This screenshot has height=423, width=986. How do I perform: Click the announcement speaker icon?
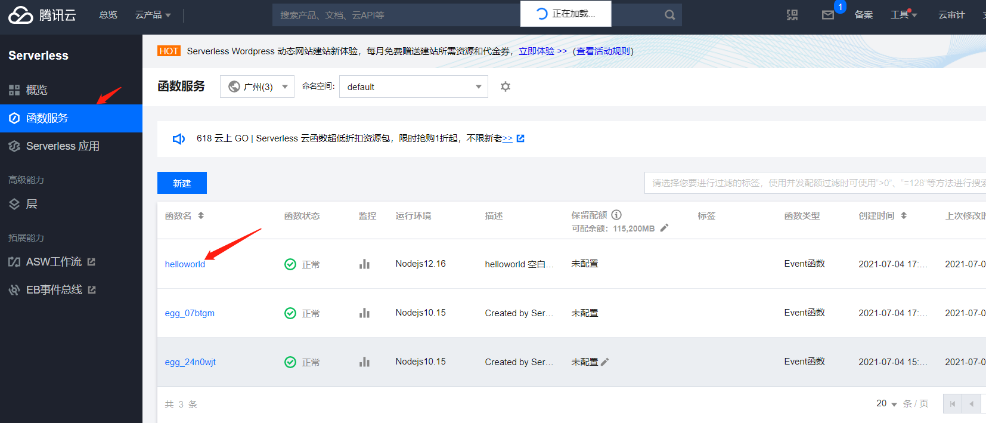[x=179, y=139]
